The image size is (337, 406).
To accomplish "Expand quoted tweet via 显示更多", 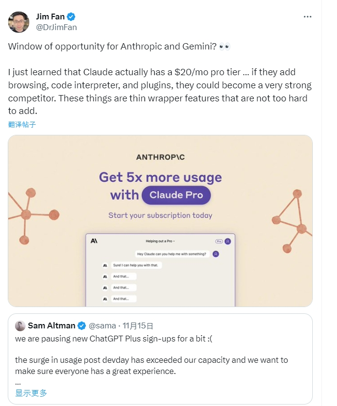I will (x=31, y=393).
